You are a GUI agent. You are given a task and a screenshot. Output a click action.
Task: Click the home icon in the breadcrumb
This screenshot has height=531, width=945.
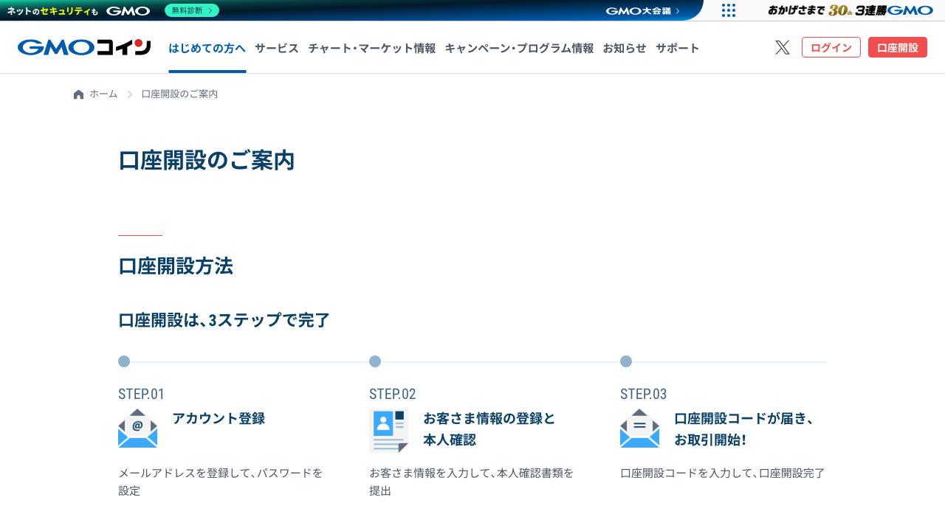pyautogui.click(x=78, y=94)
